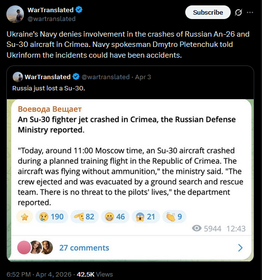Click the quoted tweet's verified badge

(x=76, y=77)
